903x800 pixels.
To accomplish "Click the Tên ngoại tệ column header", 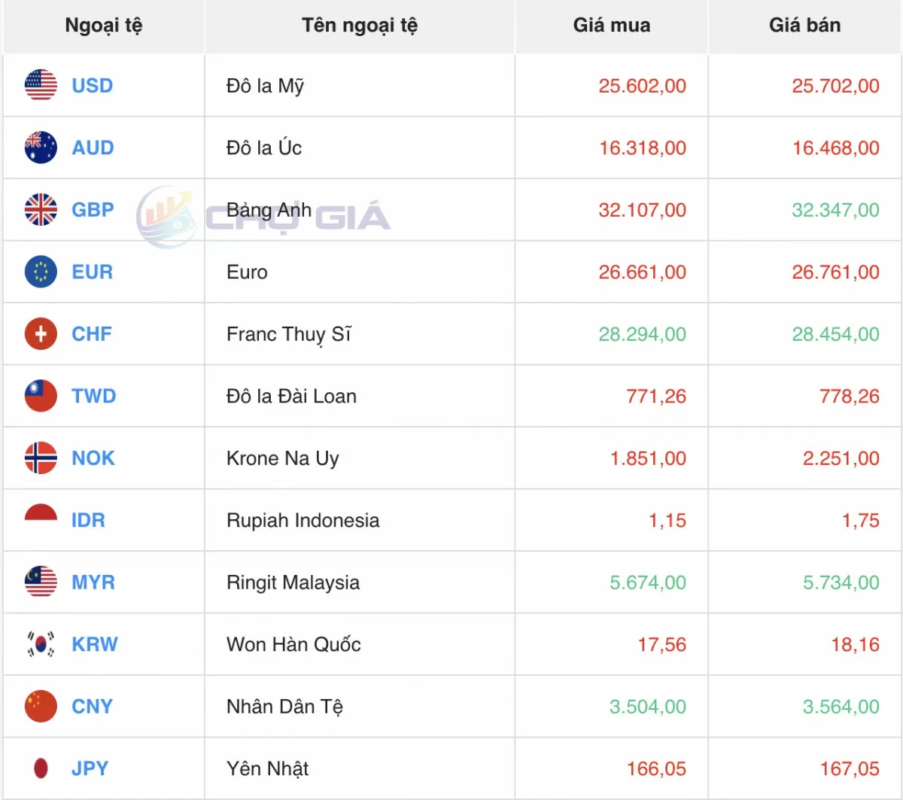I will pyautogui.click(x=359, y=26).
